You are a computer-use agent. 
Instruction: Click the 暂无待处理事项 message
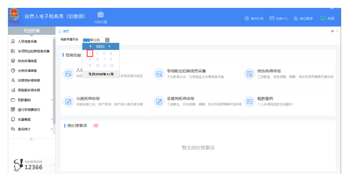pyautogui.click(x=198, y=148)
